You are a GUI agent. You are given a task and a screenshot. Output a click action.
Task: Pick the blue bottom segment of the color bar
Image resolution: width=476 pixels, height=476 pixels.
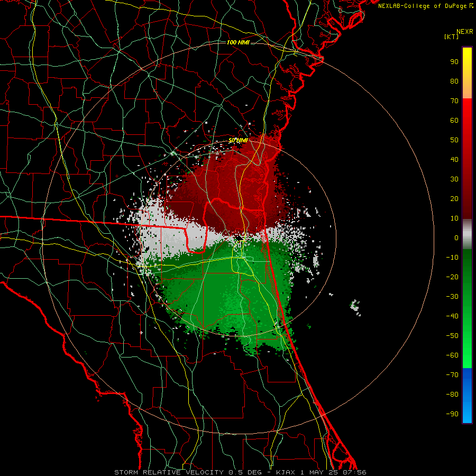[467, 396]
